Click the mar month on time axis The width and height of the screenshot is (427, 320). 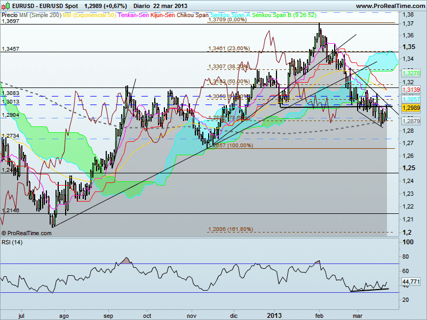(358, 316)
